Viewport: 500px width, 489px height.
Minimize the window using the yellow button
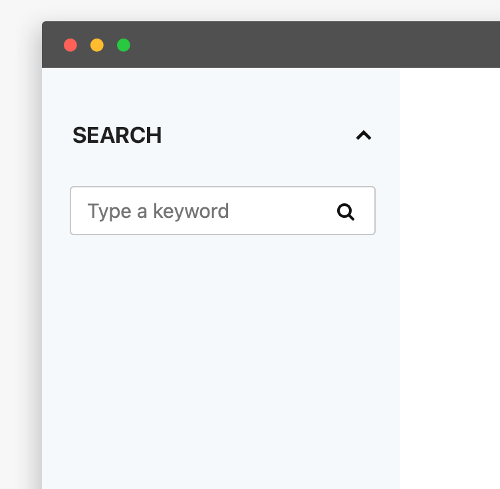[97, 45]
